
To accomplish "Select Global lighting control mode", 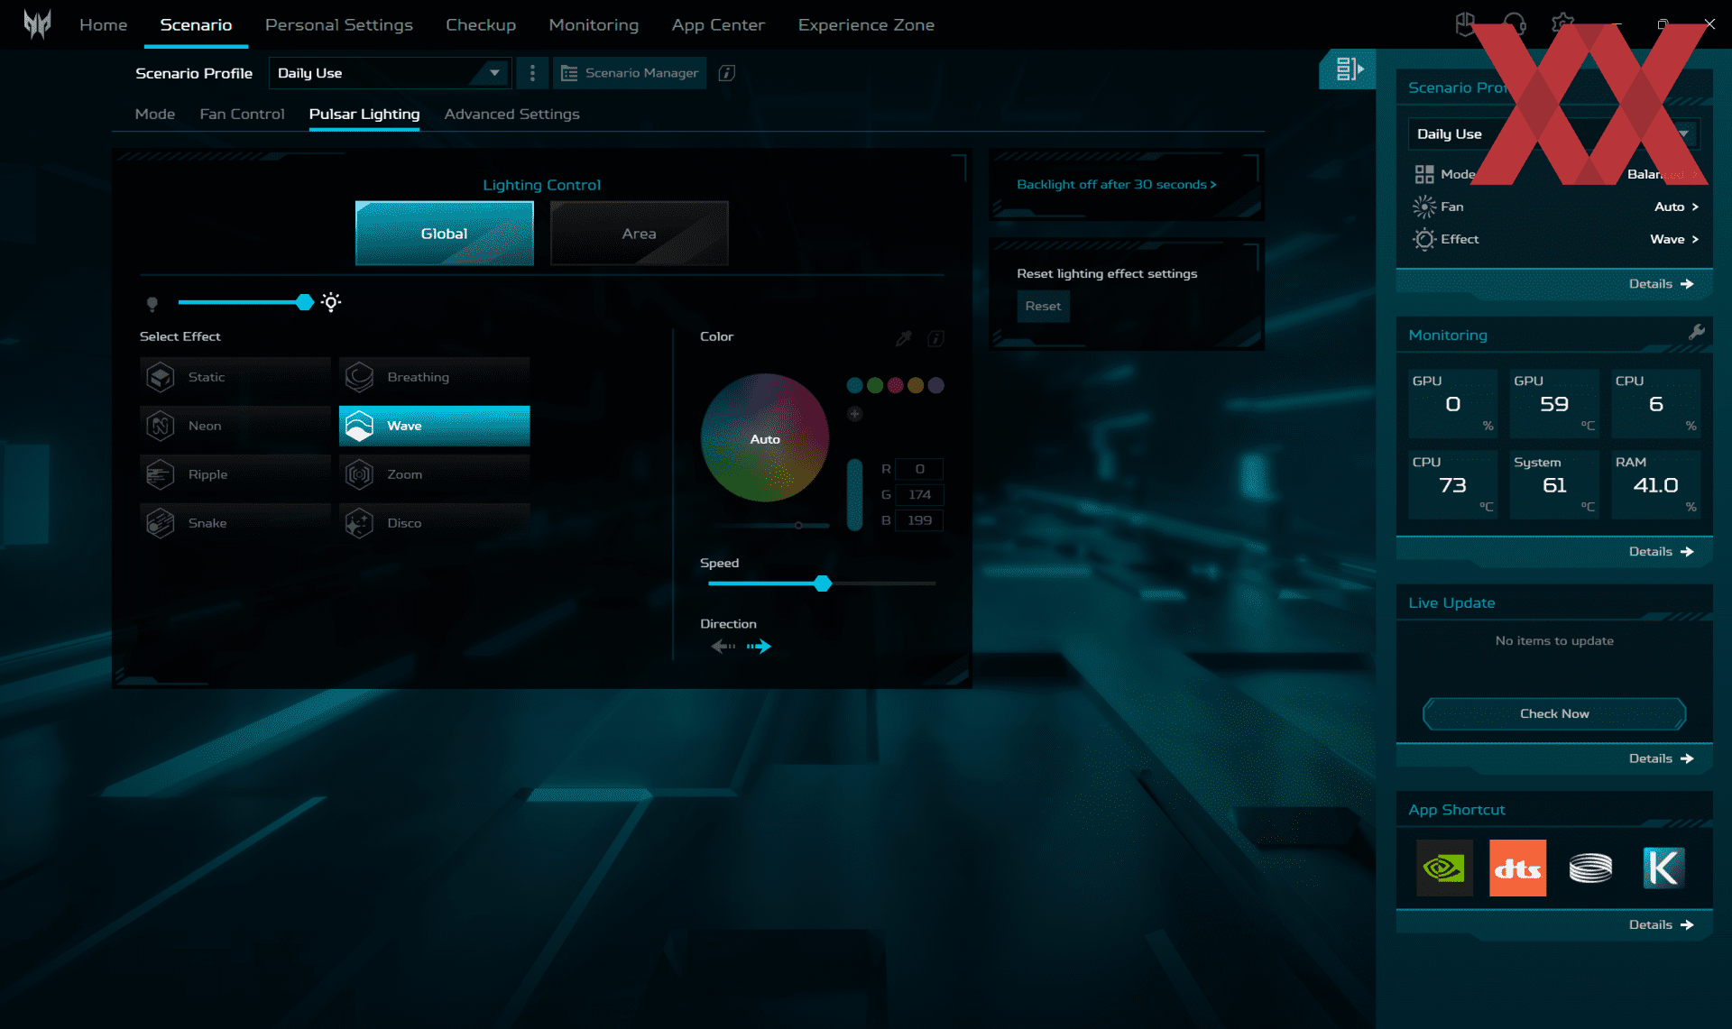I will tap(444, 234).
